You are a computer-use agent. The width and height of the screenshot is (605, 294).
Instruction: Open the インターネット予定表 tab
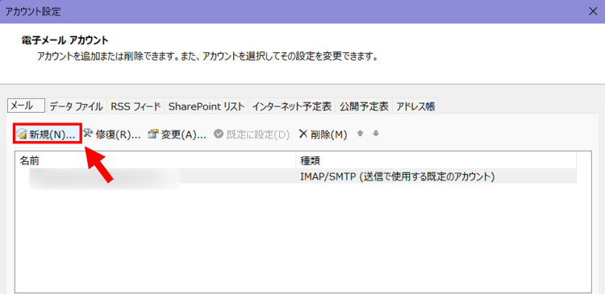coord(292,106)
